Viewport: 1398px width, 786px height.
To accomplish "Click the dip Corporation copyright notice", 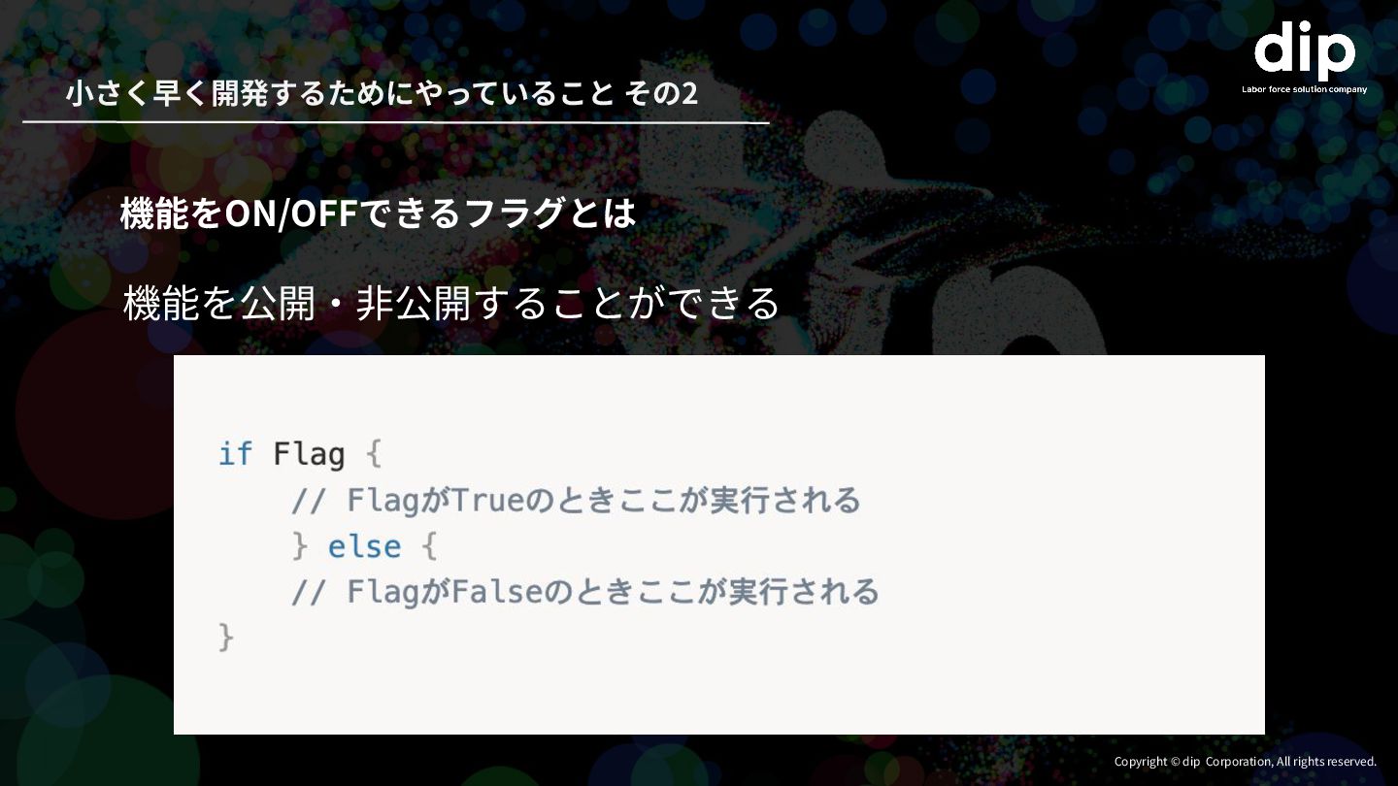I will (1246, 762).
